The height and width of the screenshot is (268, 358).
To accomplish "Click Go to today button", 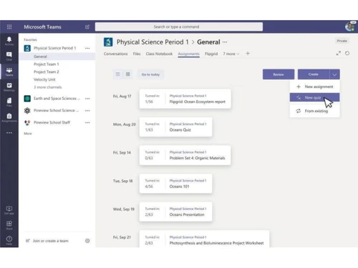I will (x=150, y=74).
